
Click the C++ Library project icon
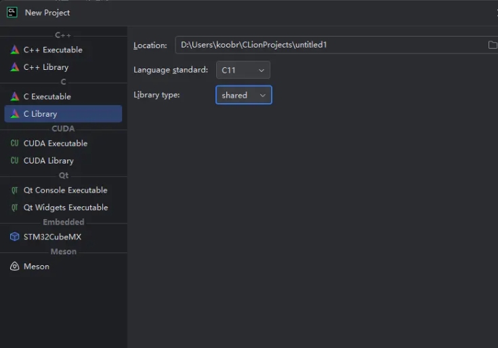click(15, 67)
